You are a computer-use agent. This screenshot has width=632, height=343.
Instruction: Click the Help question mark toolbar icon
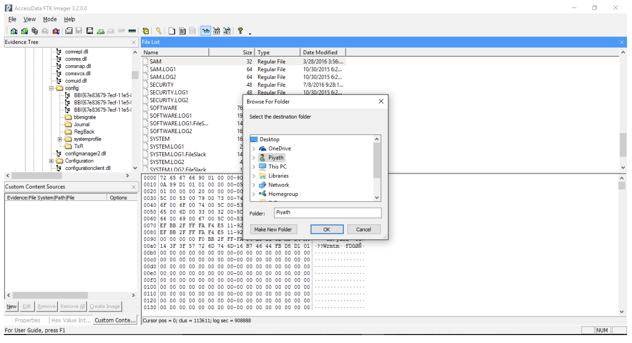pos(240,31)
